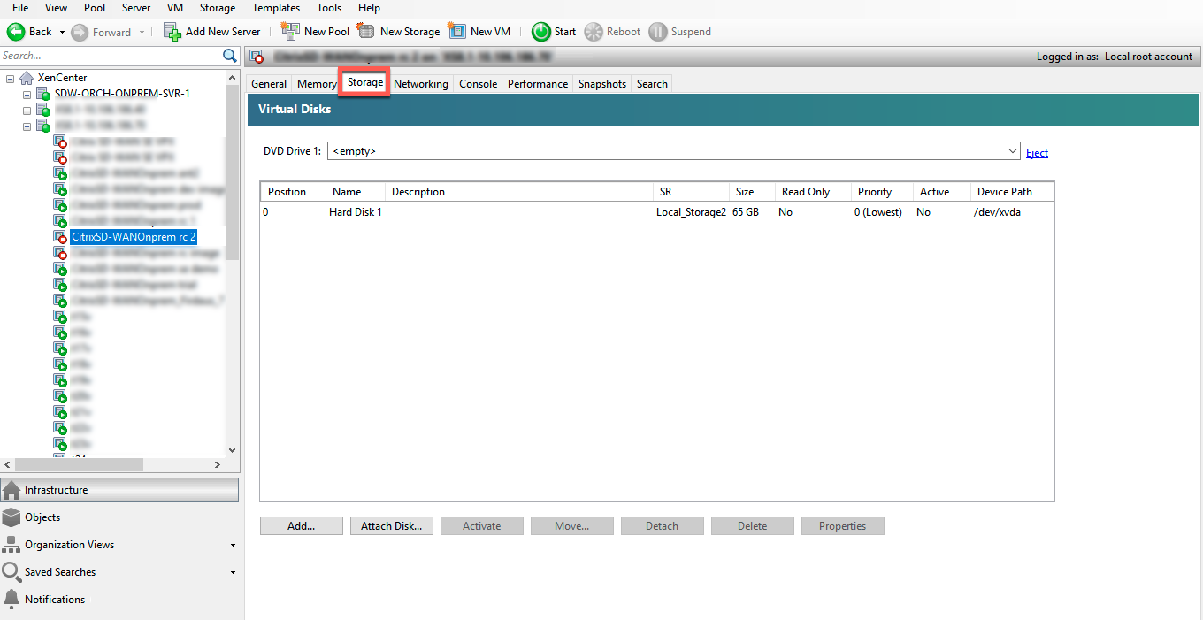Sort by the Device Path column header
Viewport: 1203px width, 620px height.
1012,192
